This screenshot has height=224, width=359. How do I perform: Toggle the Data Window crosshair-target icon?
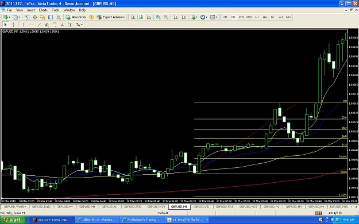point(35,17)
